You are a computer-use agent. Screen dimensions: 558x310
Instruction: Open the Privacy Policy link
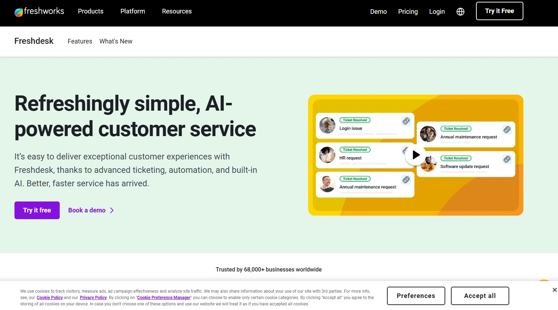[93, 298]
